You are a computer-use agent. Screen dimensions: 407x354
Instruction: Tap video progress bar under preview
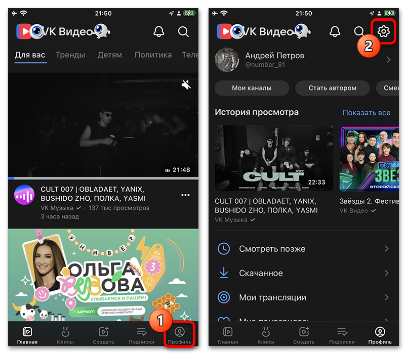(103, 178)
